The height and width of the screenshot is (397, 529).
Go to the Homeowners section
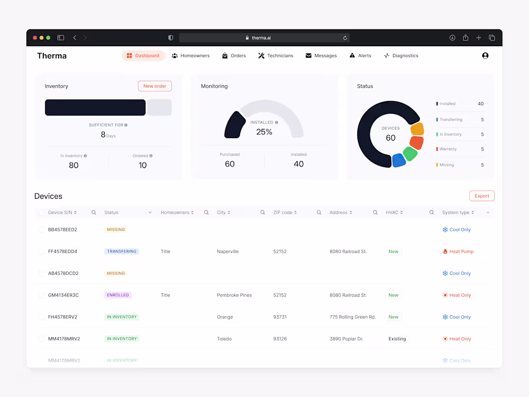tap(191, 55)
